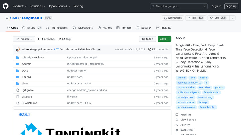
Task: Switch to the Code tab
Action: [13, 28]
